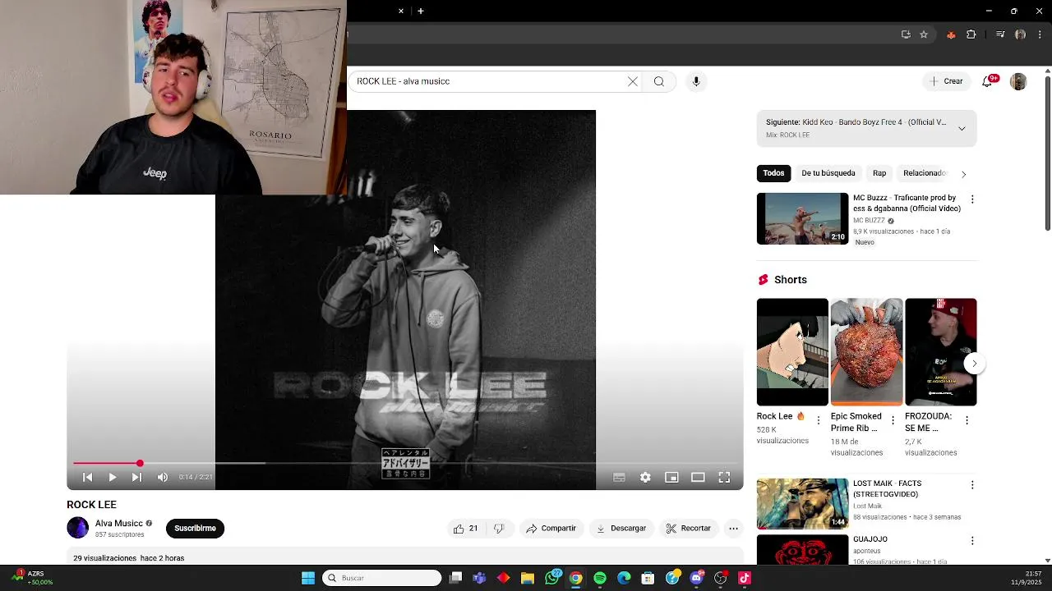Image resolution: width=1052 pixels, height=591 pixels.
Task: Like the video with thumbs up
Action: [x=465, y=529]
